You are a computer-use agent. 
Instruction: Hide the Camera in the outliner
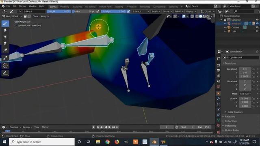(x=257, y=27)
